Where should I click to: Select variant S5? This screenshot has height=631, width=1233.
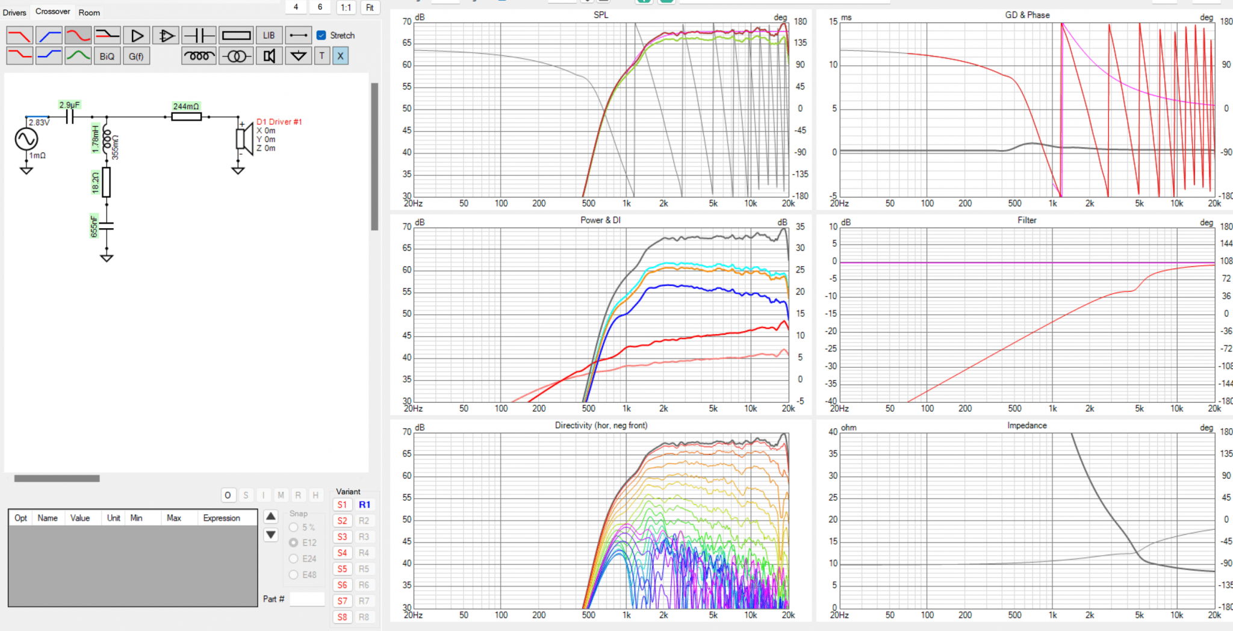coord(342,569)
